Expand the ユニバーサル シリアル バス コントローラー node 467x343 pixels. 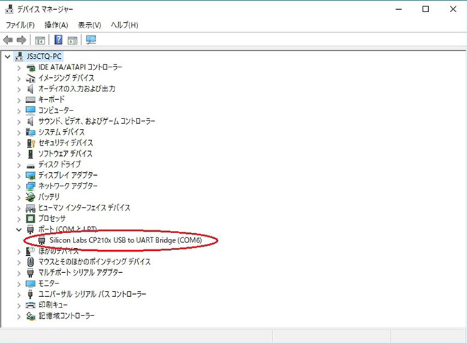point(19,295)
